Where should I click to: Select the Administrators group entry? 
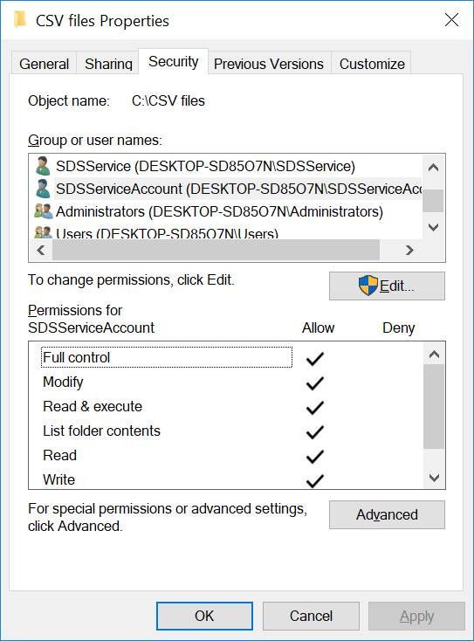pyautogui.click(x=219, y=211)
